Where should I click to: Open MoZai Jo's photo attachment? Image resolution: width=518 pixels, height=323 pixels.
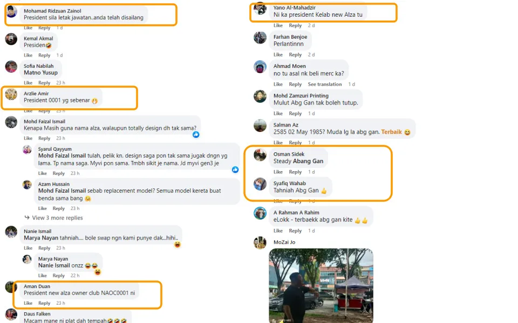coord(321,285)
